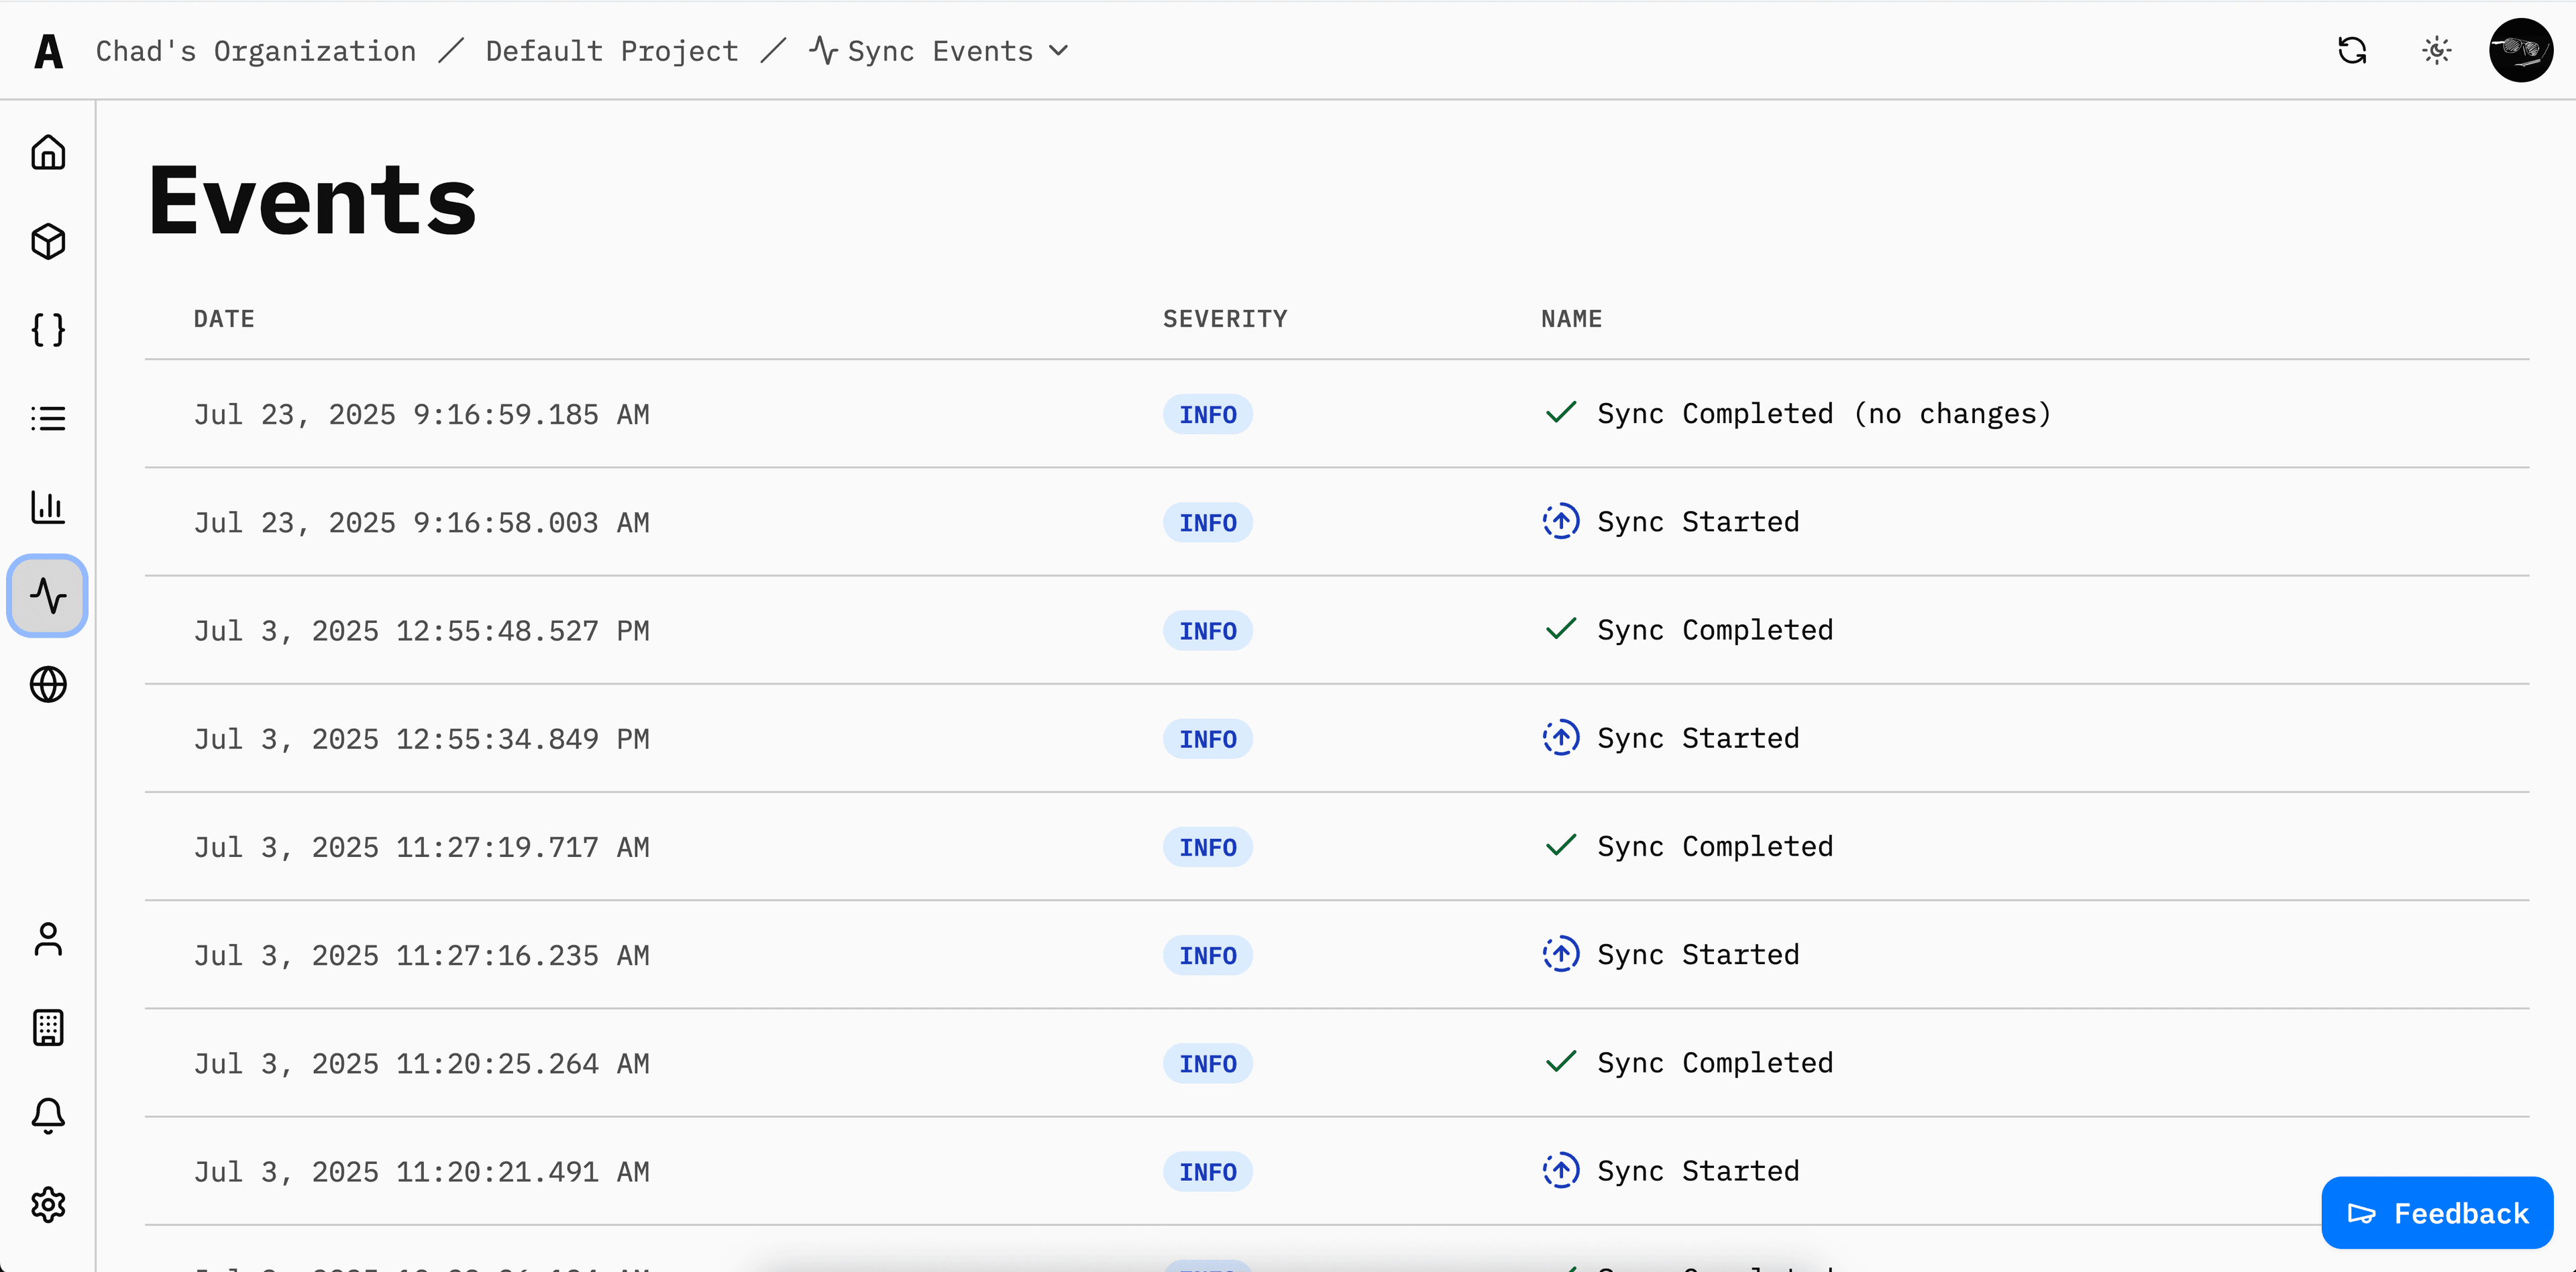Screen dimensions: 2576x1272
Task: Go to Chad's Organization breadcrumb
Action: click(256, 51)
